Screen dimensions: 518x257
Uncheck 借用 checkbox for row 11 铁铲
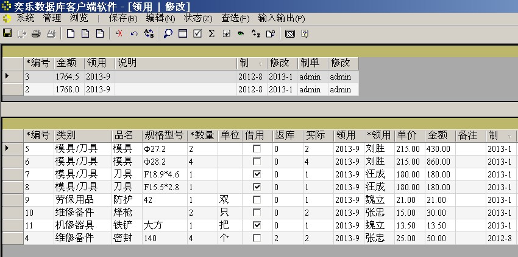[257, 225]
